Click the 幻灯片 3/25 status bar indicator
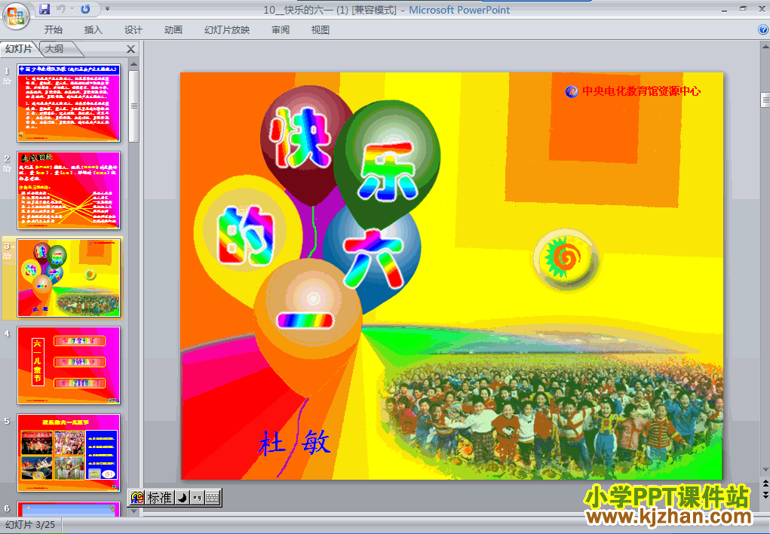This screenshot has height=534, width=770. [x=30, y=525]
